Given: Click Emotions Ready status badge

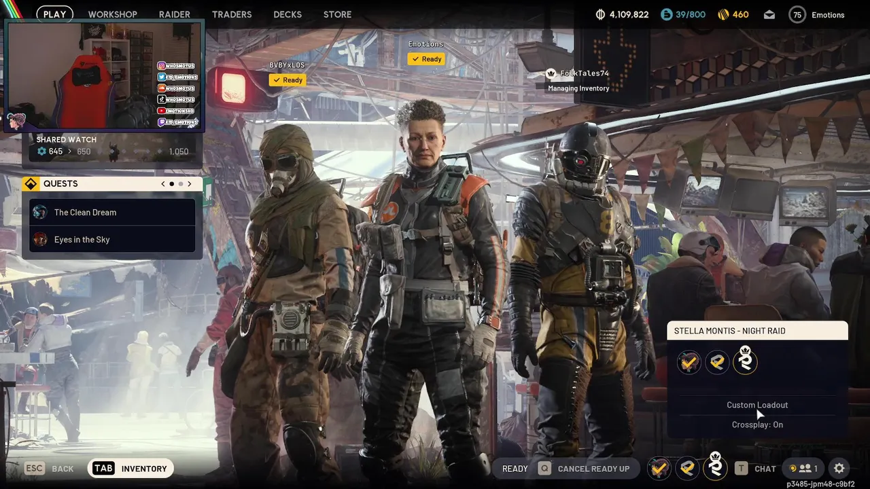Looking at the screenshot, I should 426,59.
